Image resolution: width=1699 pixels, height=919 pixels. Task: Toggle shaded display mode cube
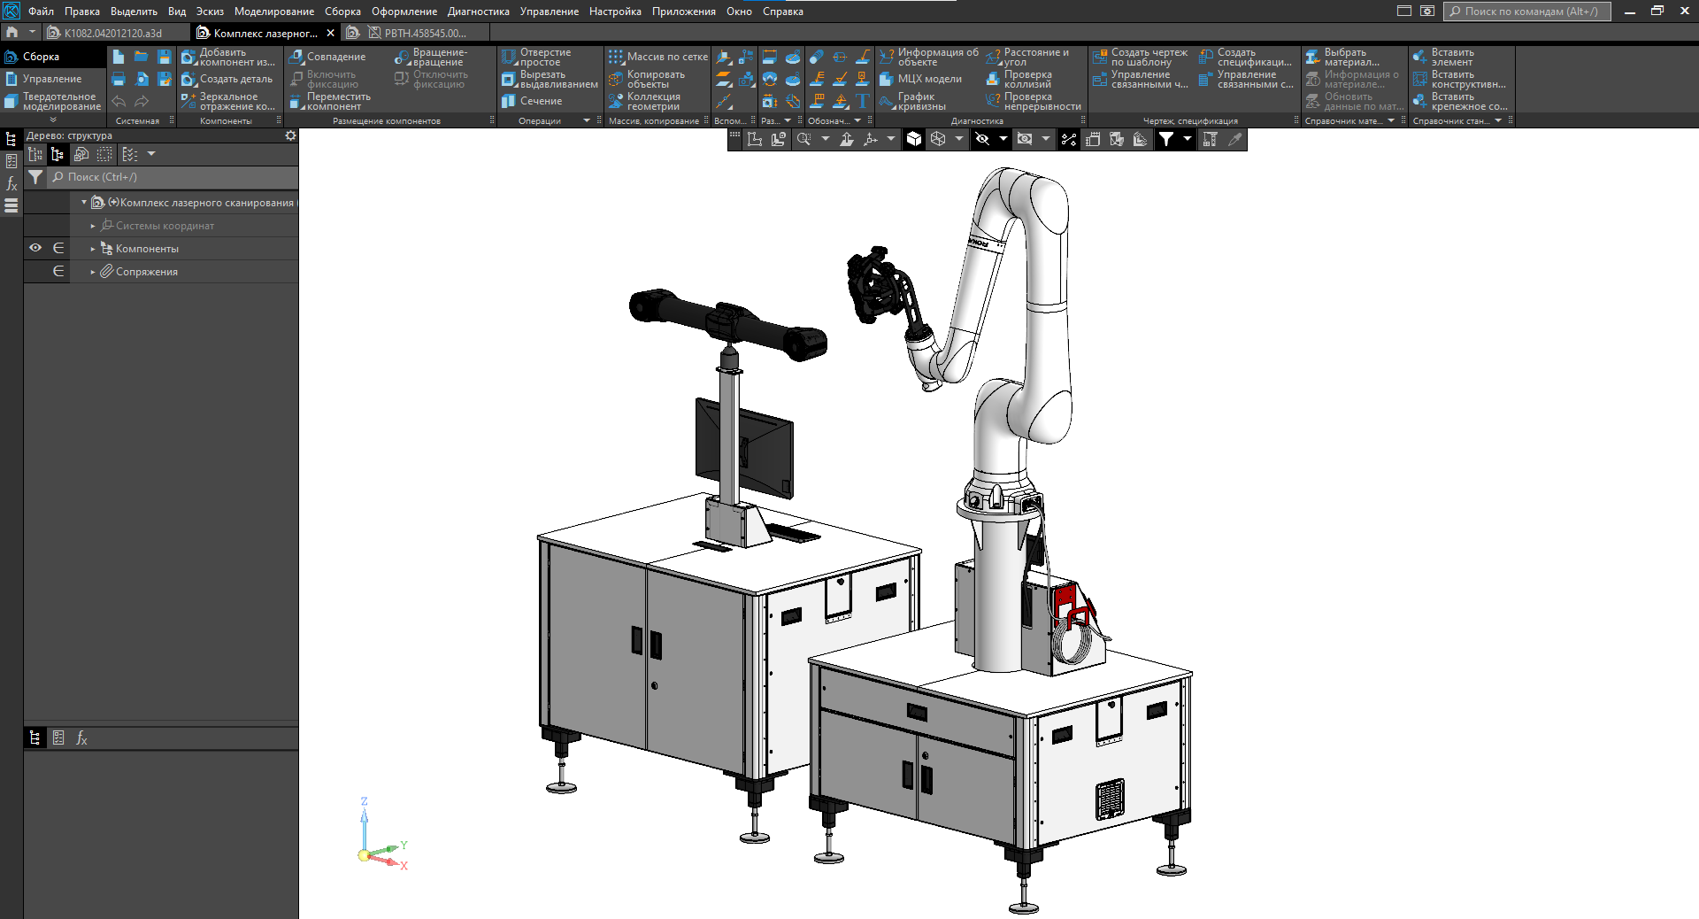914,139
